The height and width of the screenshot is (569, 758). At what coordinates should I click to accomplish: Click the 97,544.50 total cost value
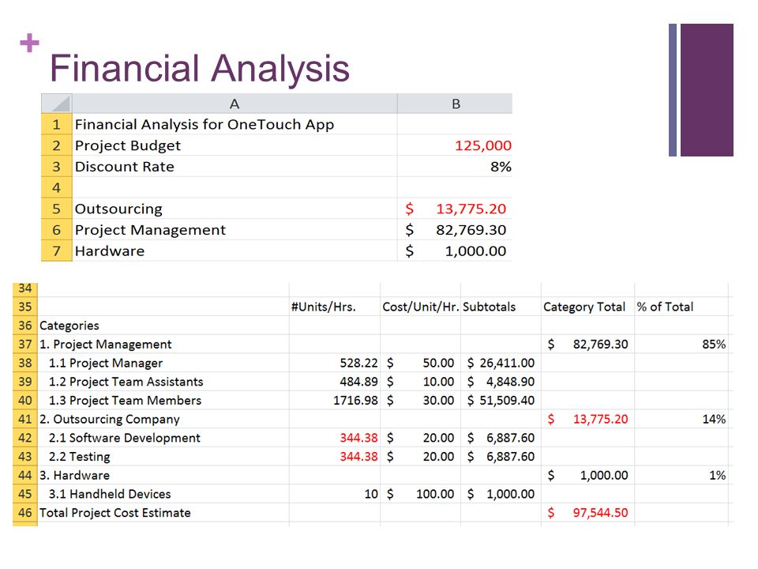(x=600, y=513)
